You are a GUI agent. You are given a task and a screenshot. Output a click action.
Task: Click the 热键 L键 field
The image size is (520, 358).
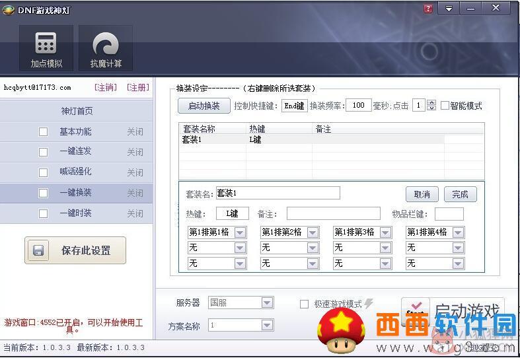pyautogui.click(x=232, y=213)
